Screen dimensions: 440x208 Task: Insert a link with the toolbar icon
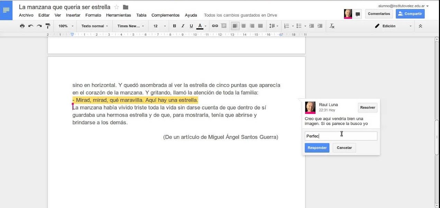click(215, 26)
